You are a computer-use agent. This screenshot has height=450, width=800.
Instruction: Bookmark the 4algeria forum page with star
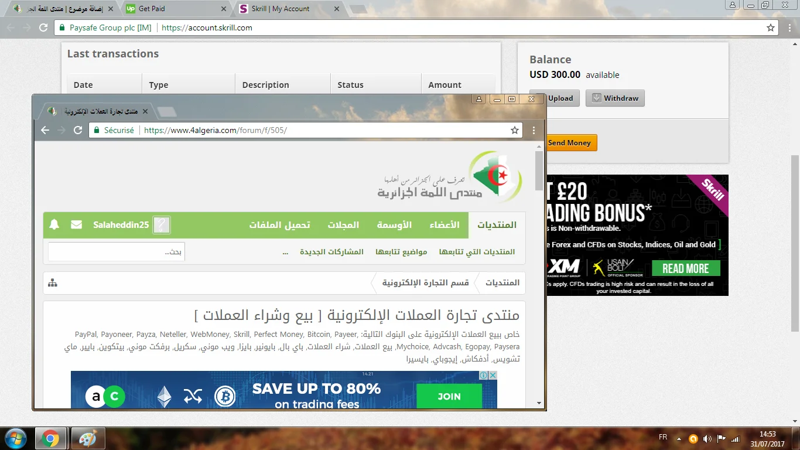pyautogui.click(x=515, y=130)
